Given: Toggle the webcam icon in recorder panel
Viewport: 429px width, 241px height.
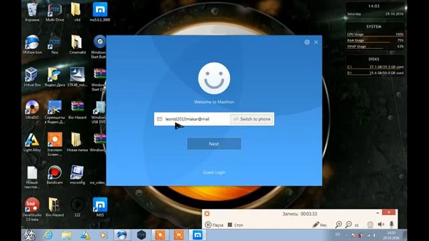Looking at the screenshot, I should (x=370, y=225).
